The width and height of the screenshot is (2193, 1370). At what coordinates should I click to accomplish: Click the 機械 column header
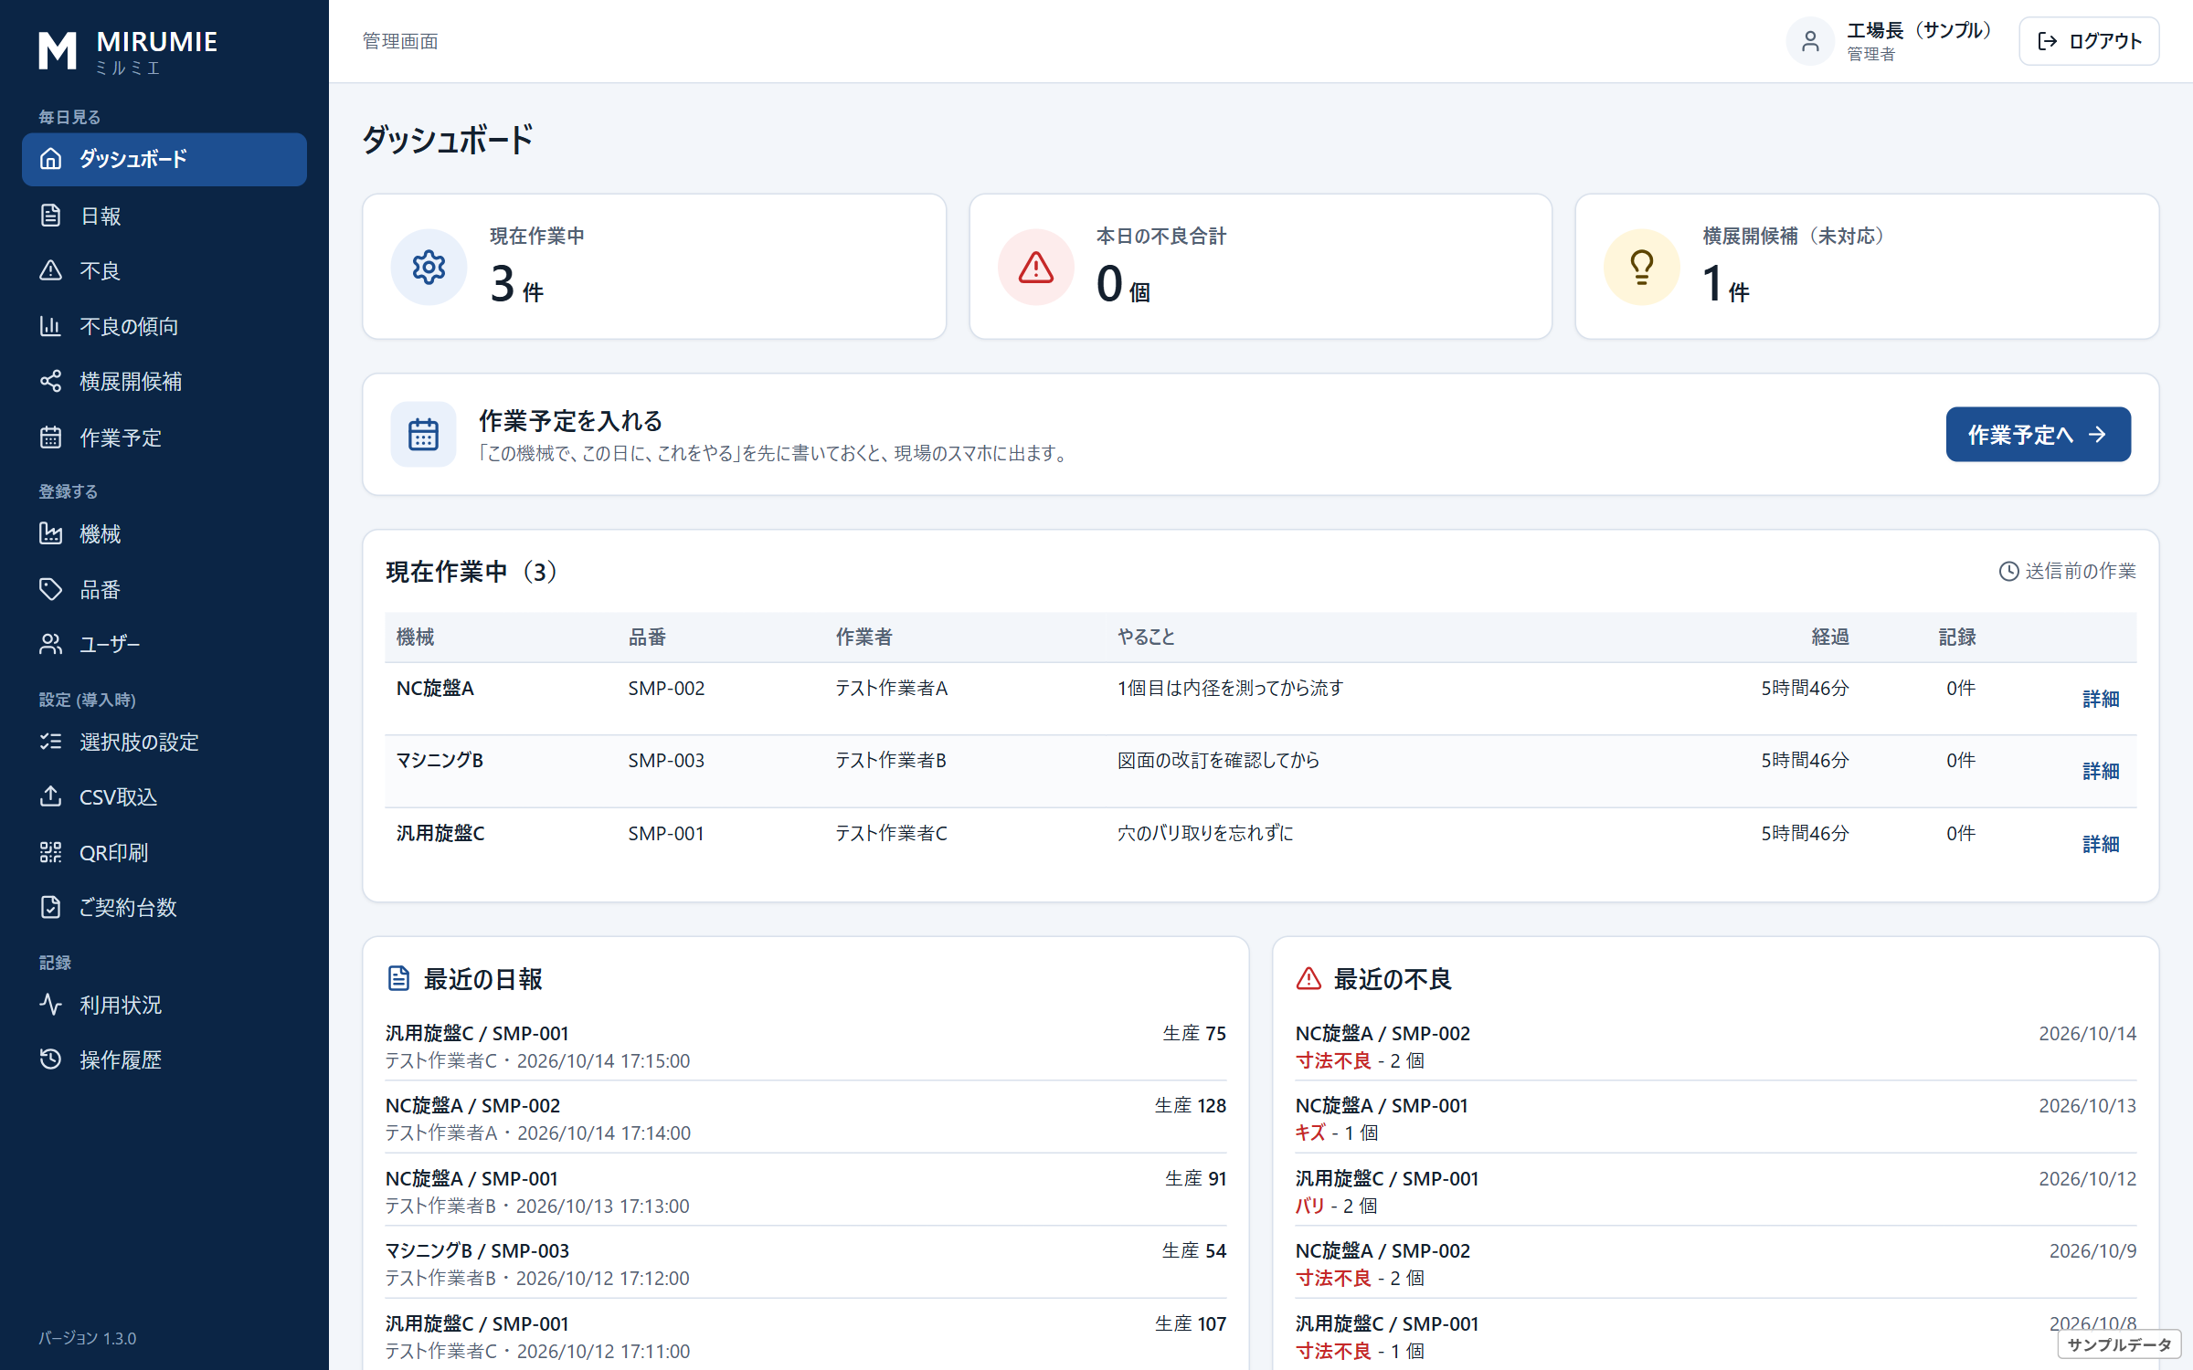[415, 637]
